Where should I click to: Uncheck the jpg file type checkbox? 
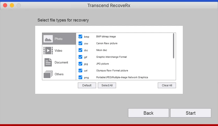tap(80, 64)
